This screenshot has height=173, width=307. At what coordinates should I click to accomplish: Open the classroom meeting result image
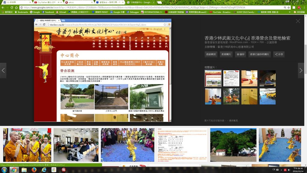click(x=76, y=145)
